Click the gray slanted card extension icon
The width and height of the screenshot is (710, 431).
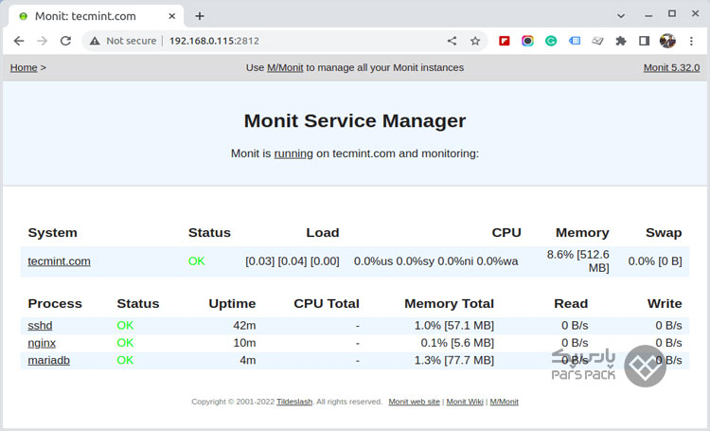(x=597, y=41)
